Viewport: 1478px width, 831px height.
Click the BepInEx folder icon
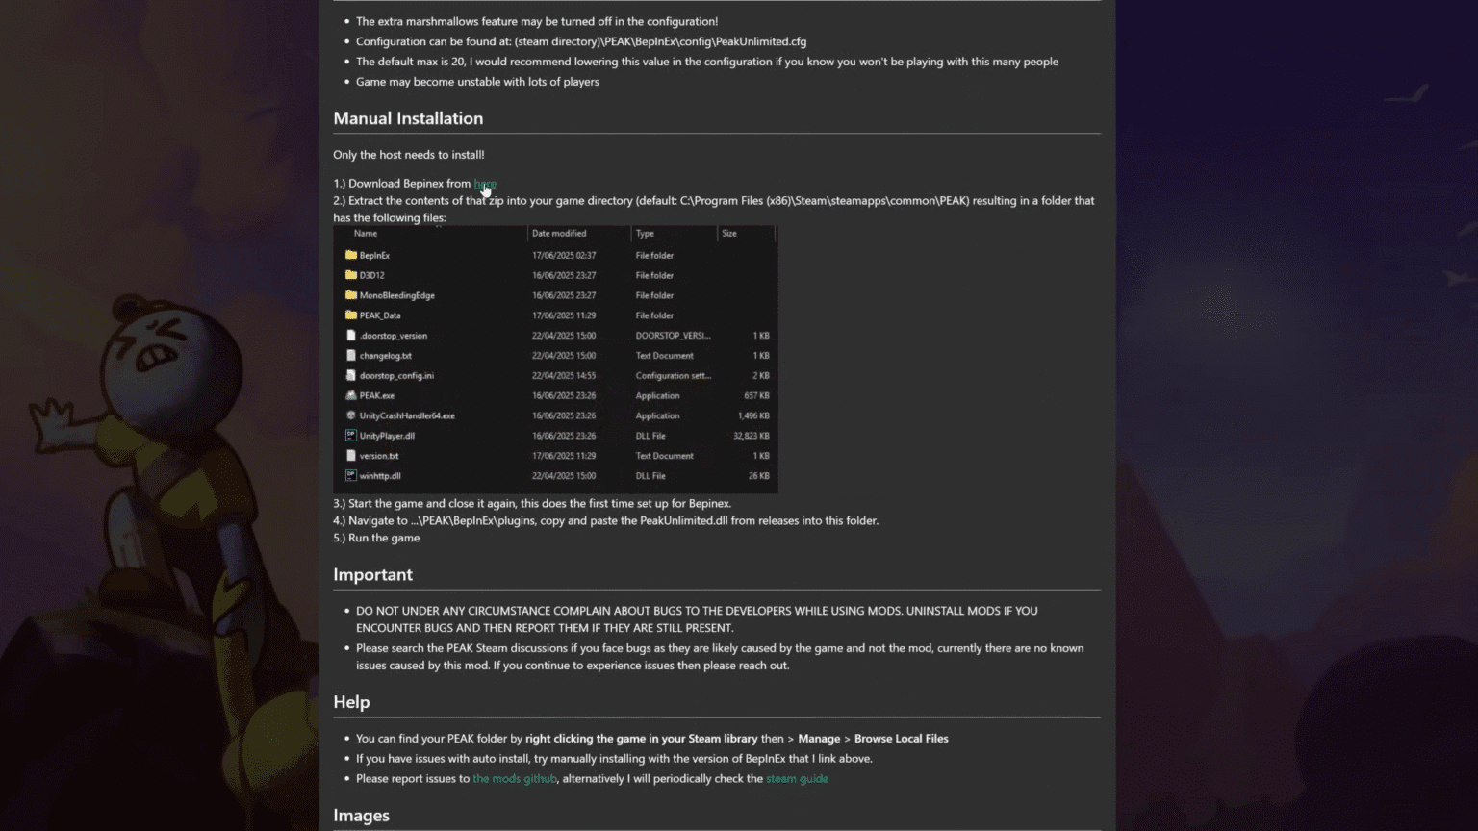coord(351,255)
